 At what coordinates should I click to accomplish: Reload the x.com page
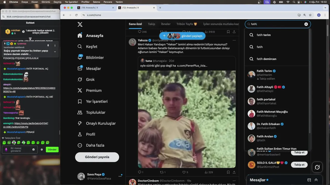pyautogui.click(x=76, y=15)
